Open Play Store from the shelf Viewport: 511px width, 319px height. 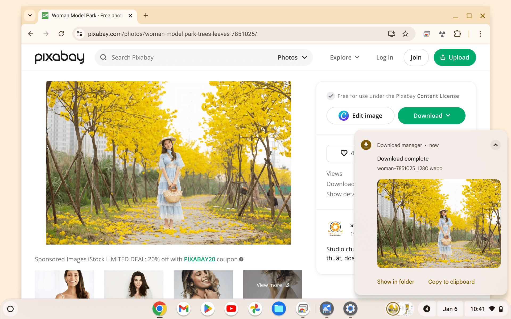(208, 309)
